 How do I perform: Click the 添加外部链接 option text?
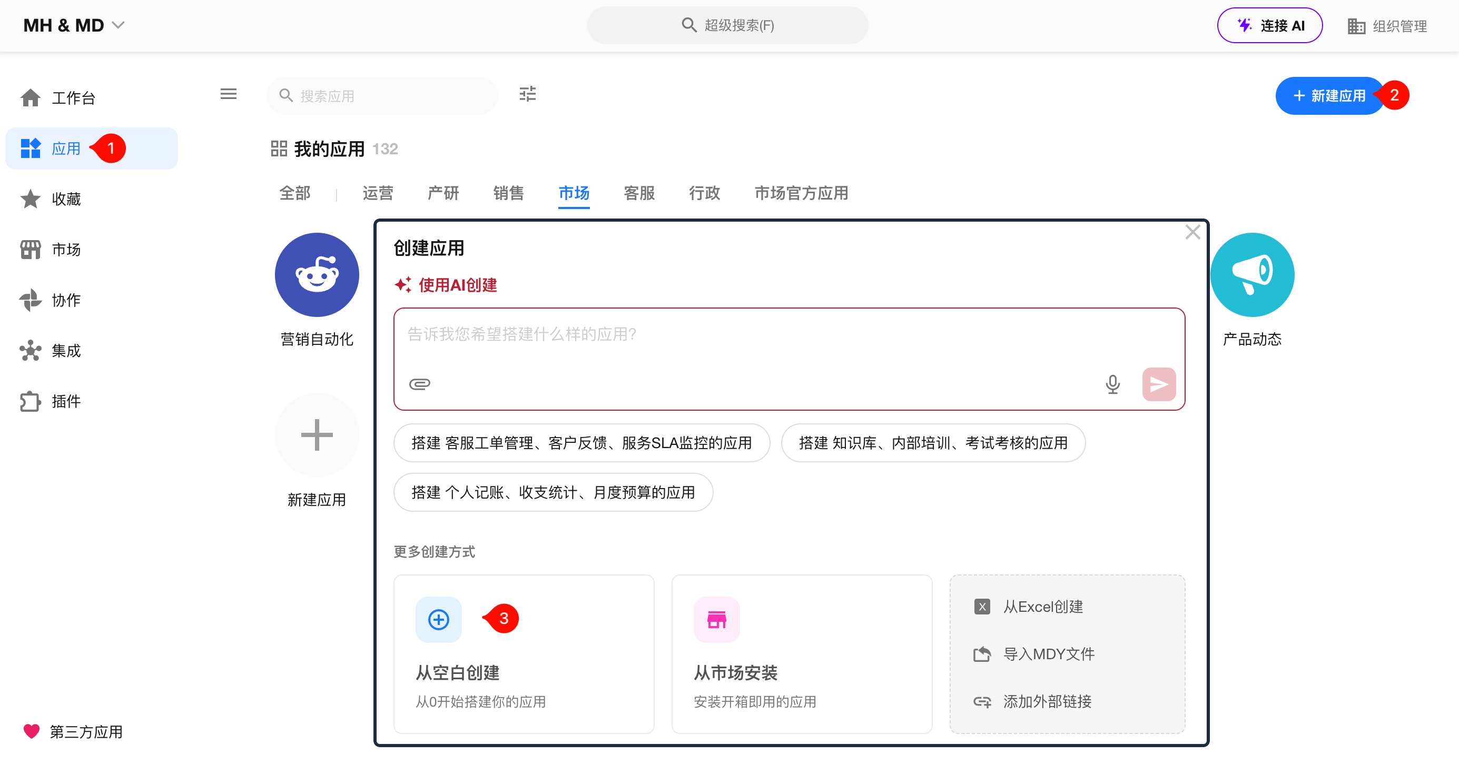click(1047, 701)
